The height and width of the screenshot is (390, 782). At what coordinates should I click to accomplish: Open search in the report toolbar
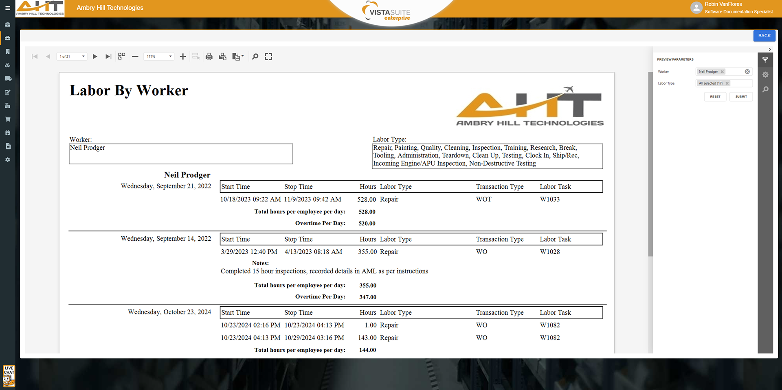pos(255,57)
